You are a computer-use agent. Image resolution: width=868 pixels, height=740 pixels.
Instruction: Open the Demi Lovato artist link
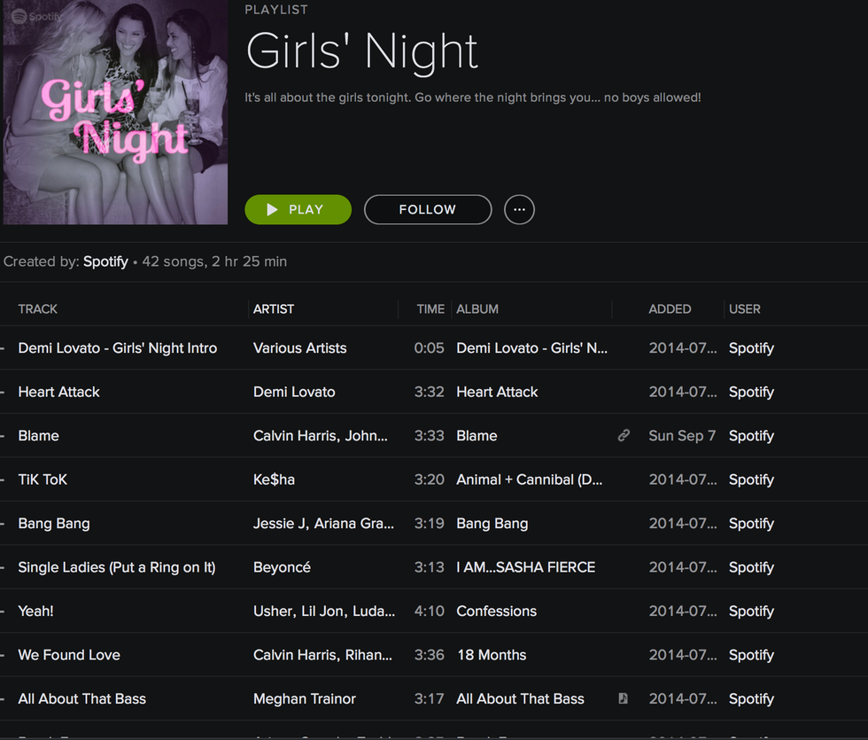[x=294, y=392]
